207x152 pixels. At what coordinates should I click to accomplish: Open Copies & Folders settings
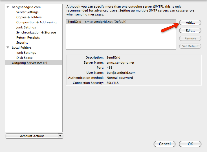pyautogui.click(x=29, y=17)
